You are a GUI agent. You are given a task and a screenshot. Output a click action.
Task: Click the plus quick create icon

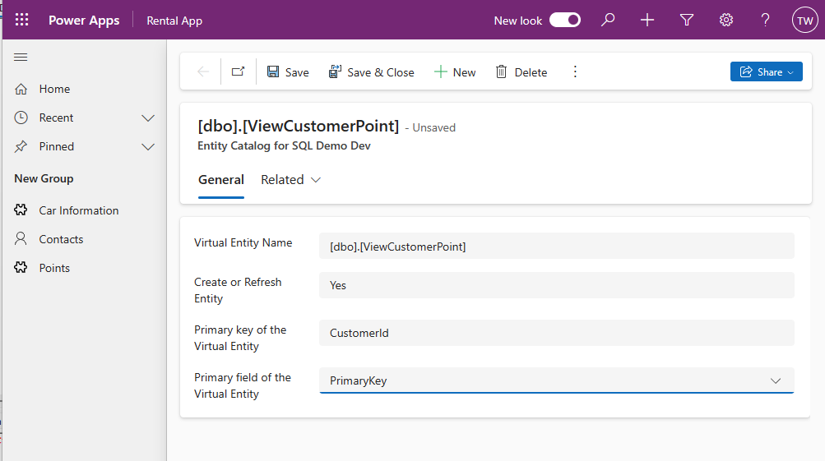[x=647, y=20]
